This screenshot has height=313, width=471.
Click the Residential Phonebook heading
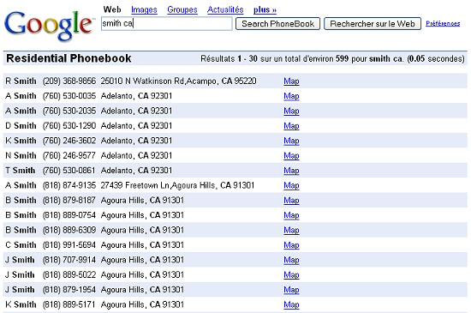pos(69,58)
